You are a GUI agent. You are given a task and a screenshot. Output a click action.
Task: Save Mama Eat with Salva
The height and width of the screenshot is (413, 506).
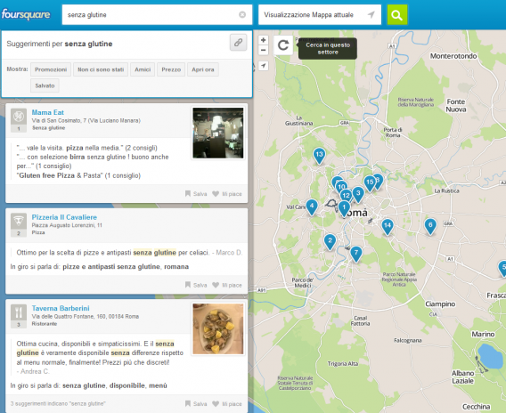tap(196, 194)
